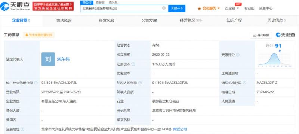Image resolution: width=299 pixels, height=134 pixels.
Task: Switch to the 司法风险 tab
Action: click(x=64, y=20)
